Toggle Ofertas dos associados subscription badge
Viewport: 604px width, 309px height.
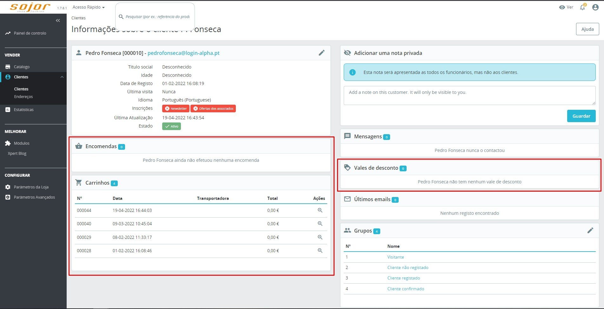point(213,108)
